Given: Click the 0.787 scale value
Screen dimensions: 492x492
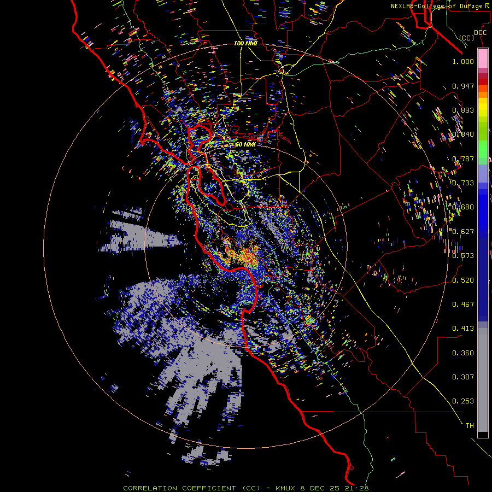Looking at the screenshot, I should [463, 159].
